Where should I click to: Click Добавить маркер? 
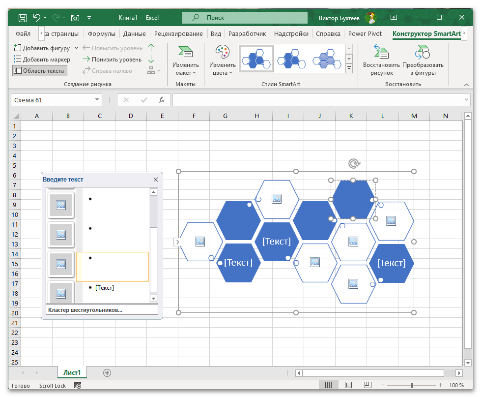click(42, 59)
